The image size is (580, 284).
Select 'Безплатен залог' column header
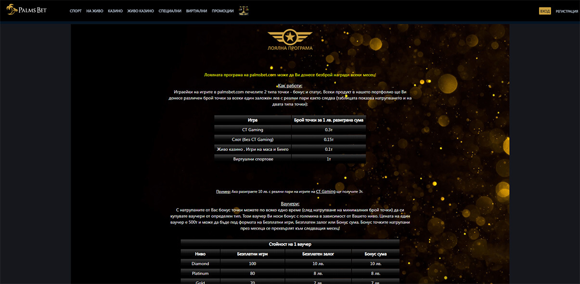tap(318, 254)
